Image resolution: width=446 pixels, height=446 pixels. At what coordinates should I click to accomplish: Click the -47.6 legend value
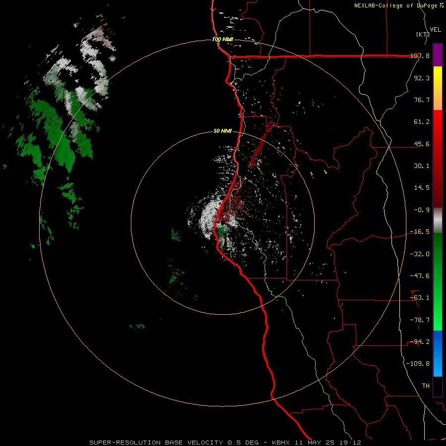pyautogui.click(x=420, y=276)
